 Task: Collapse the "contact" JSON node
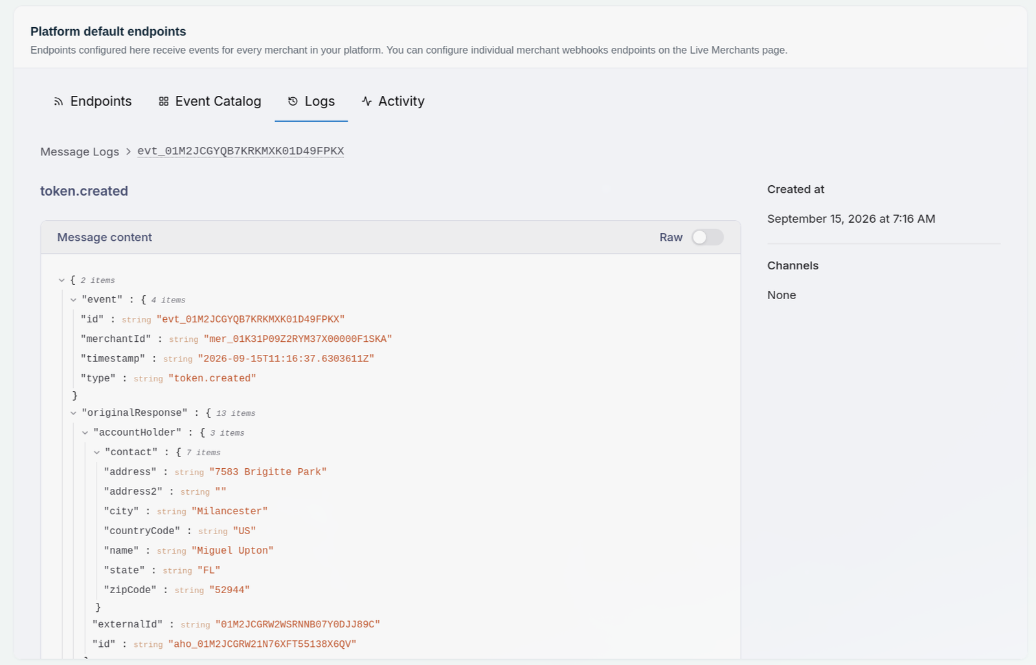[96, 453]
